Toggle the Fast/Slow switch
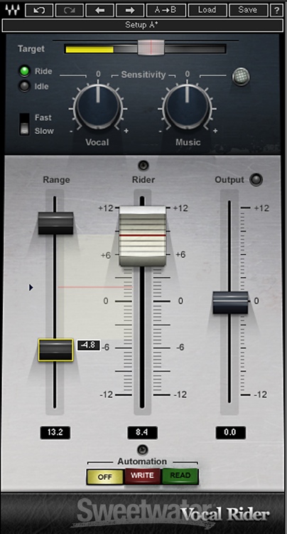The height and width of the screenshot is (534, 287). 24,124
